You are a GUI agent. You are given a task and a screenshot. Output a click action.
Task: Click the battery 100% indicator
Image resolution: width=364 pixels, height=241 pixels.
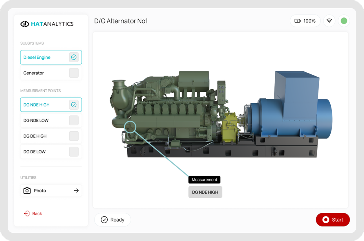click(x=305, y=21)
